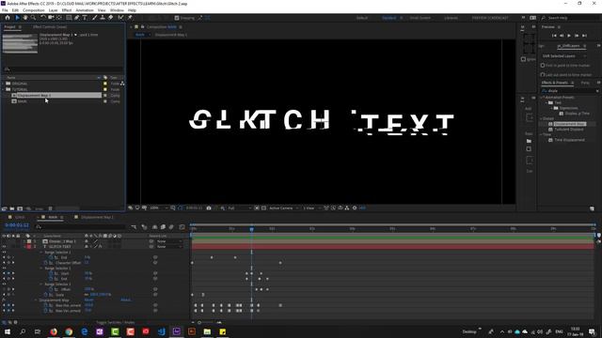Collapse the TUTORIAL folder in Project panel
This screenshot has width=602, height=338.
[x=4, y=89]
